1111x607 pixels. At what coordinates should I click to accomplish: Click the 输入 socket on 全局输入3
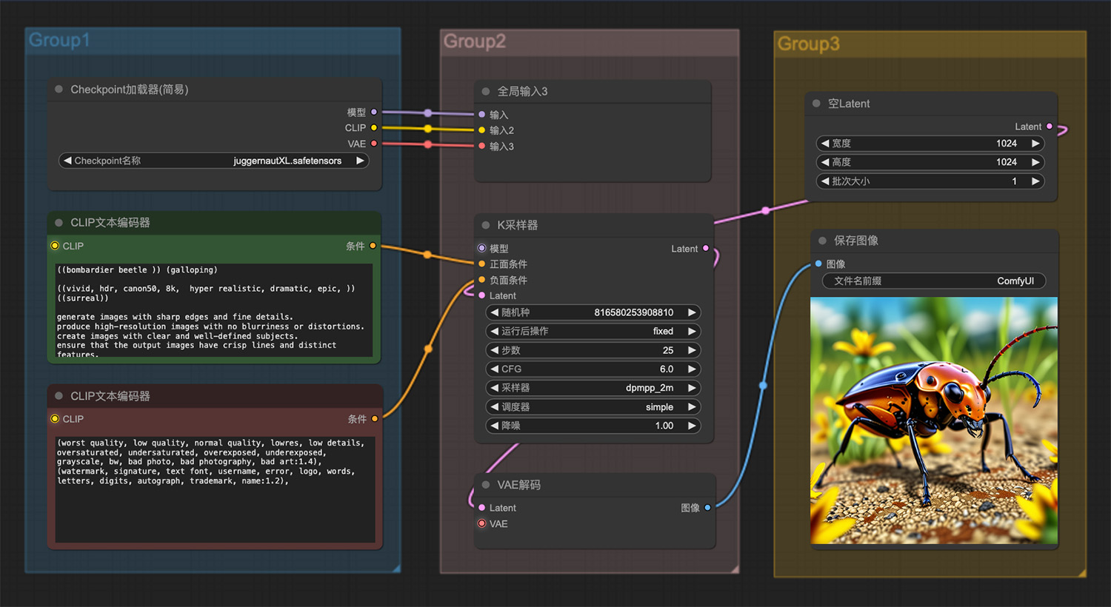pyautogui.click(x=482, y=115)
